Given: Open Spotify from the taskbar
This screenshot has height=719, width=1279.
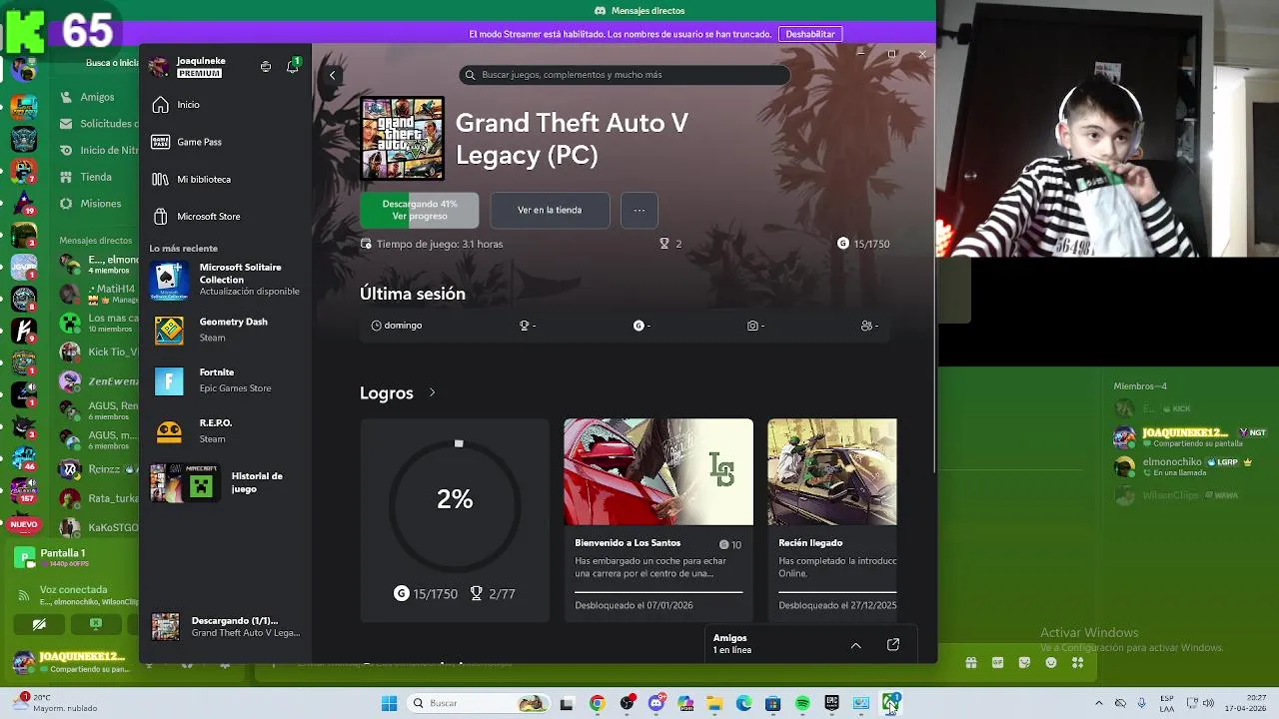Looking at the screenshot, I should pos(802,704).
